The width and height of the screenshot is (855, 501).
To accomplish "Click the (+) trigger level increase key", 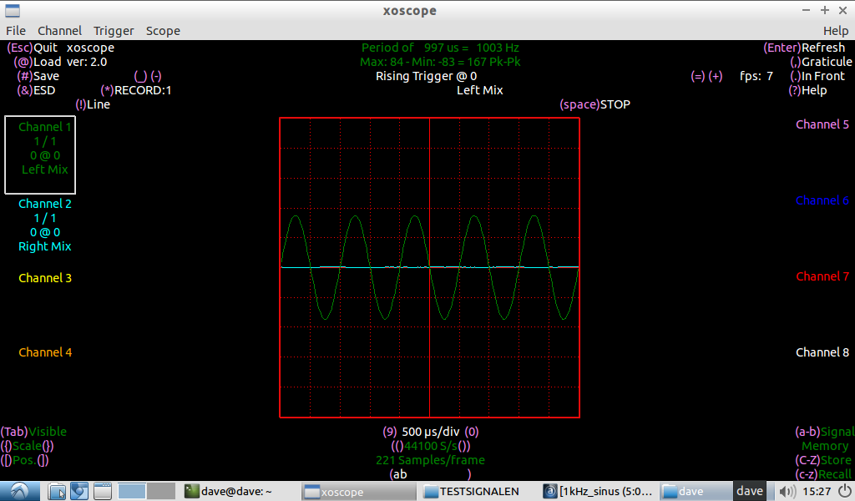I will point(716,76).
